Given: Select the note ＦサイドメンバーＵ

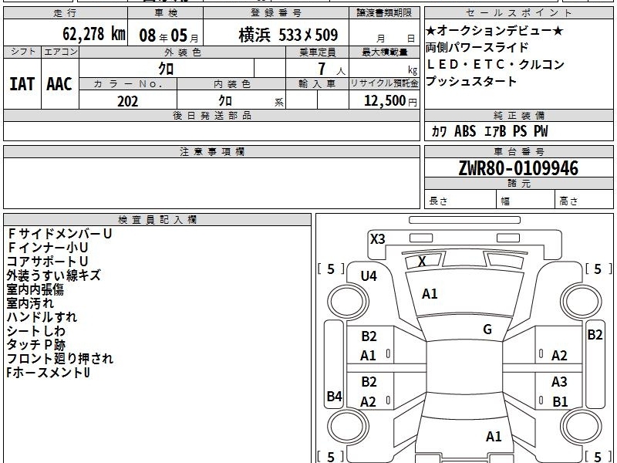Looking at the screenshot, I should click(59, 234).
